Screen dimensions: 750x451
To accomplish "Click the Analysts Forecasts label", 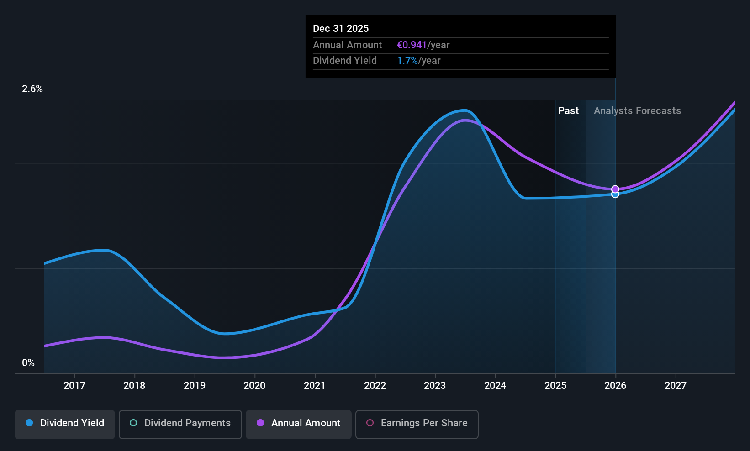I will 637,111.
